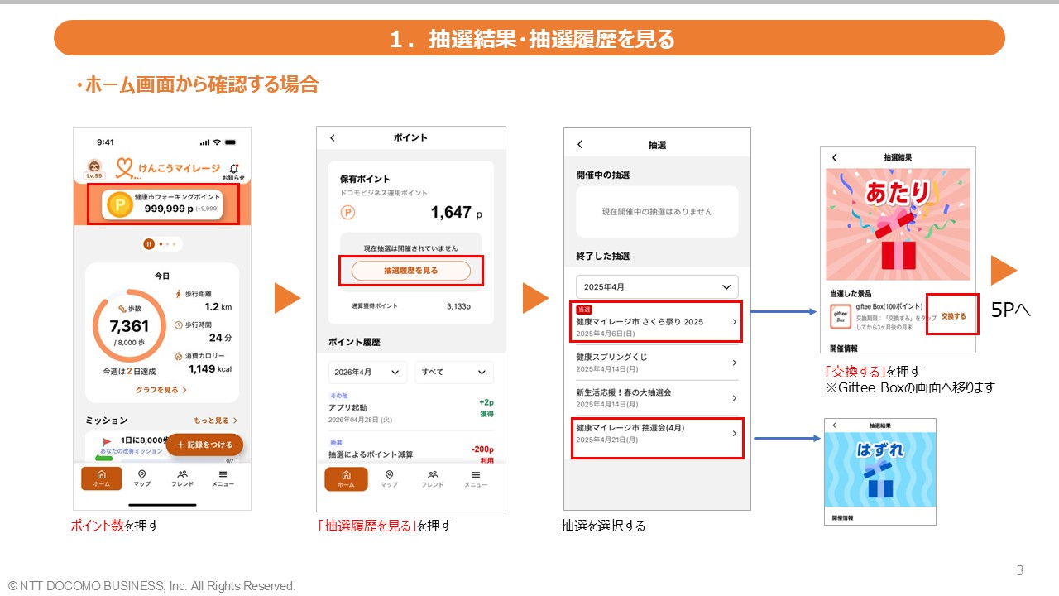
Task: Click the back arrow on the あたり result screen
Action: 835,157
